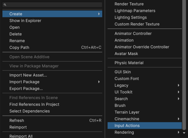Click Export Package entry
Screen dimensions: 188x138
point(26,89)
